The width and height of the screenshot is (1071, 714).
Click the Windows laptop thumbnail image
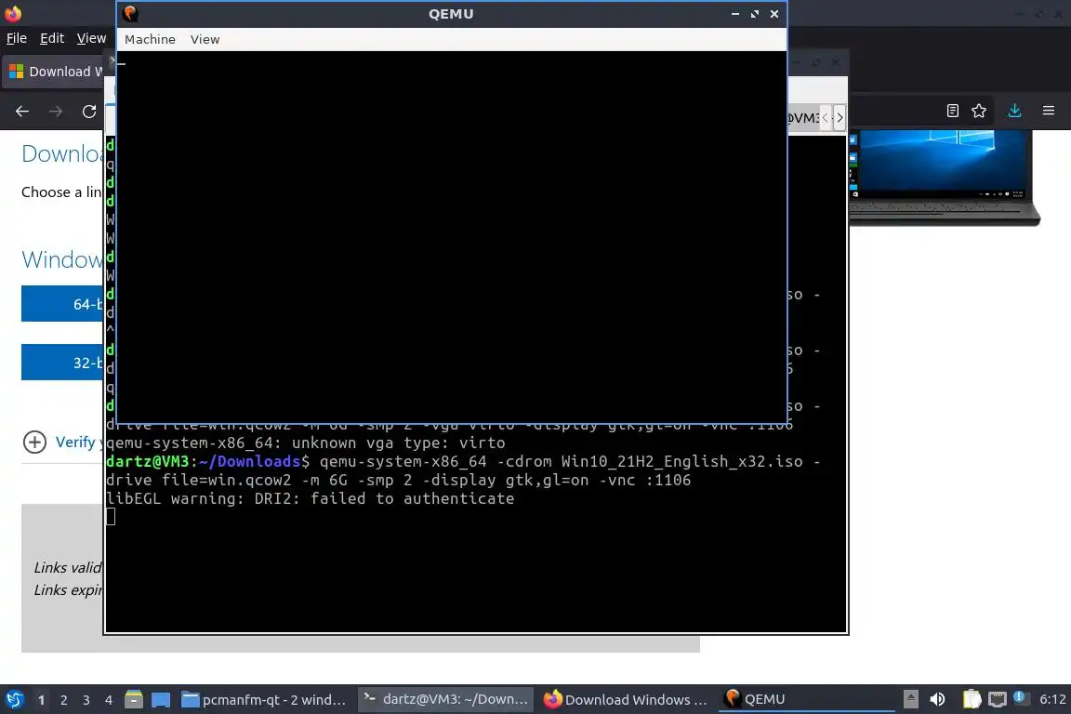(x=944, y=178)
